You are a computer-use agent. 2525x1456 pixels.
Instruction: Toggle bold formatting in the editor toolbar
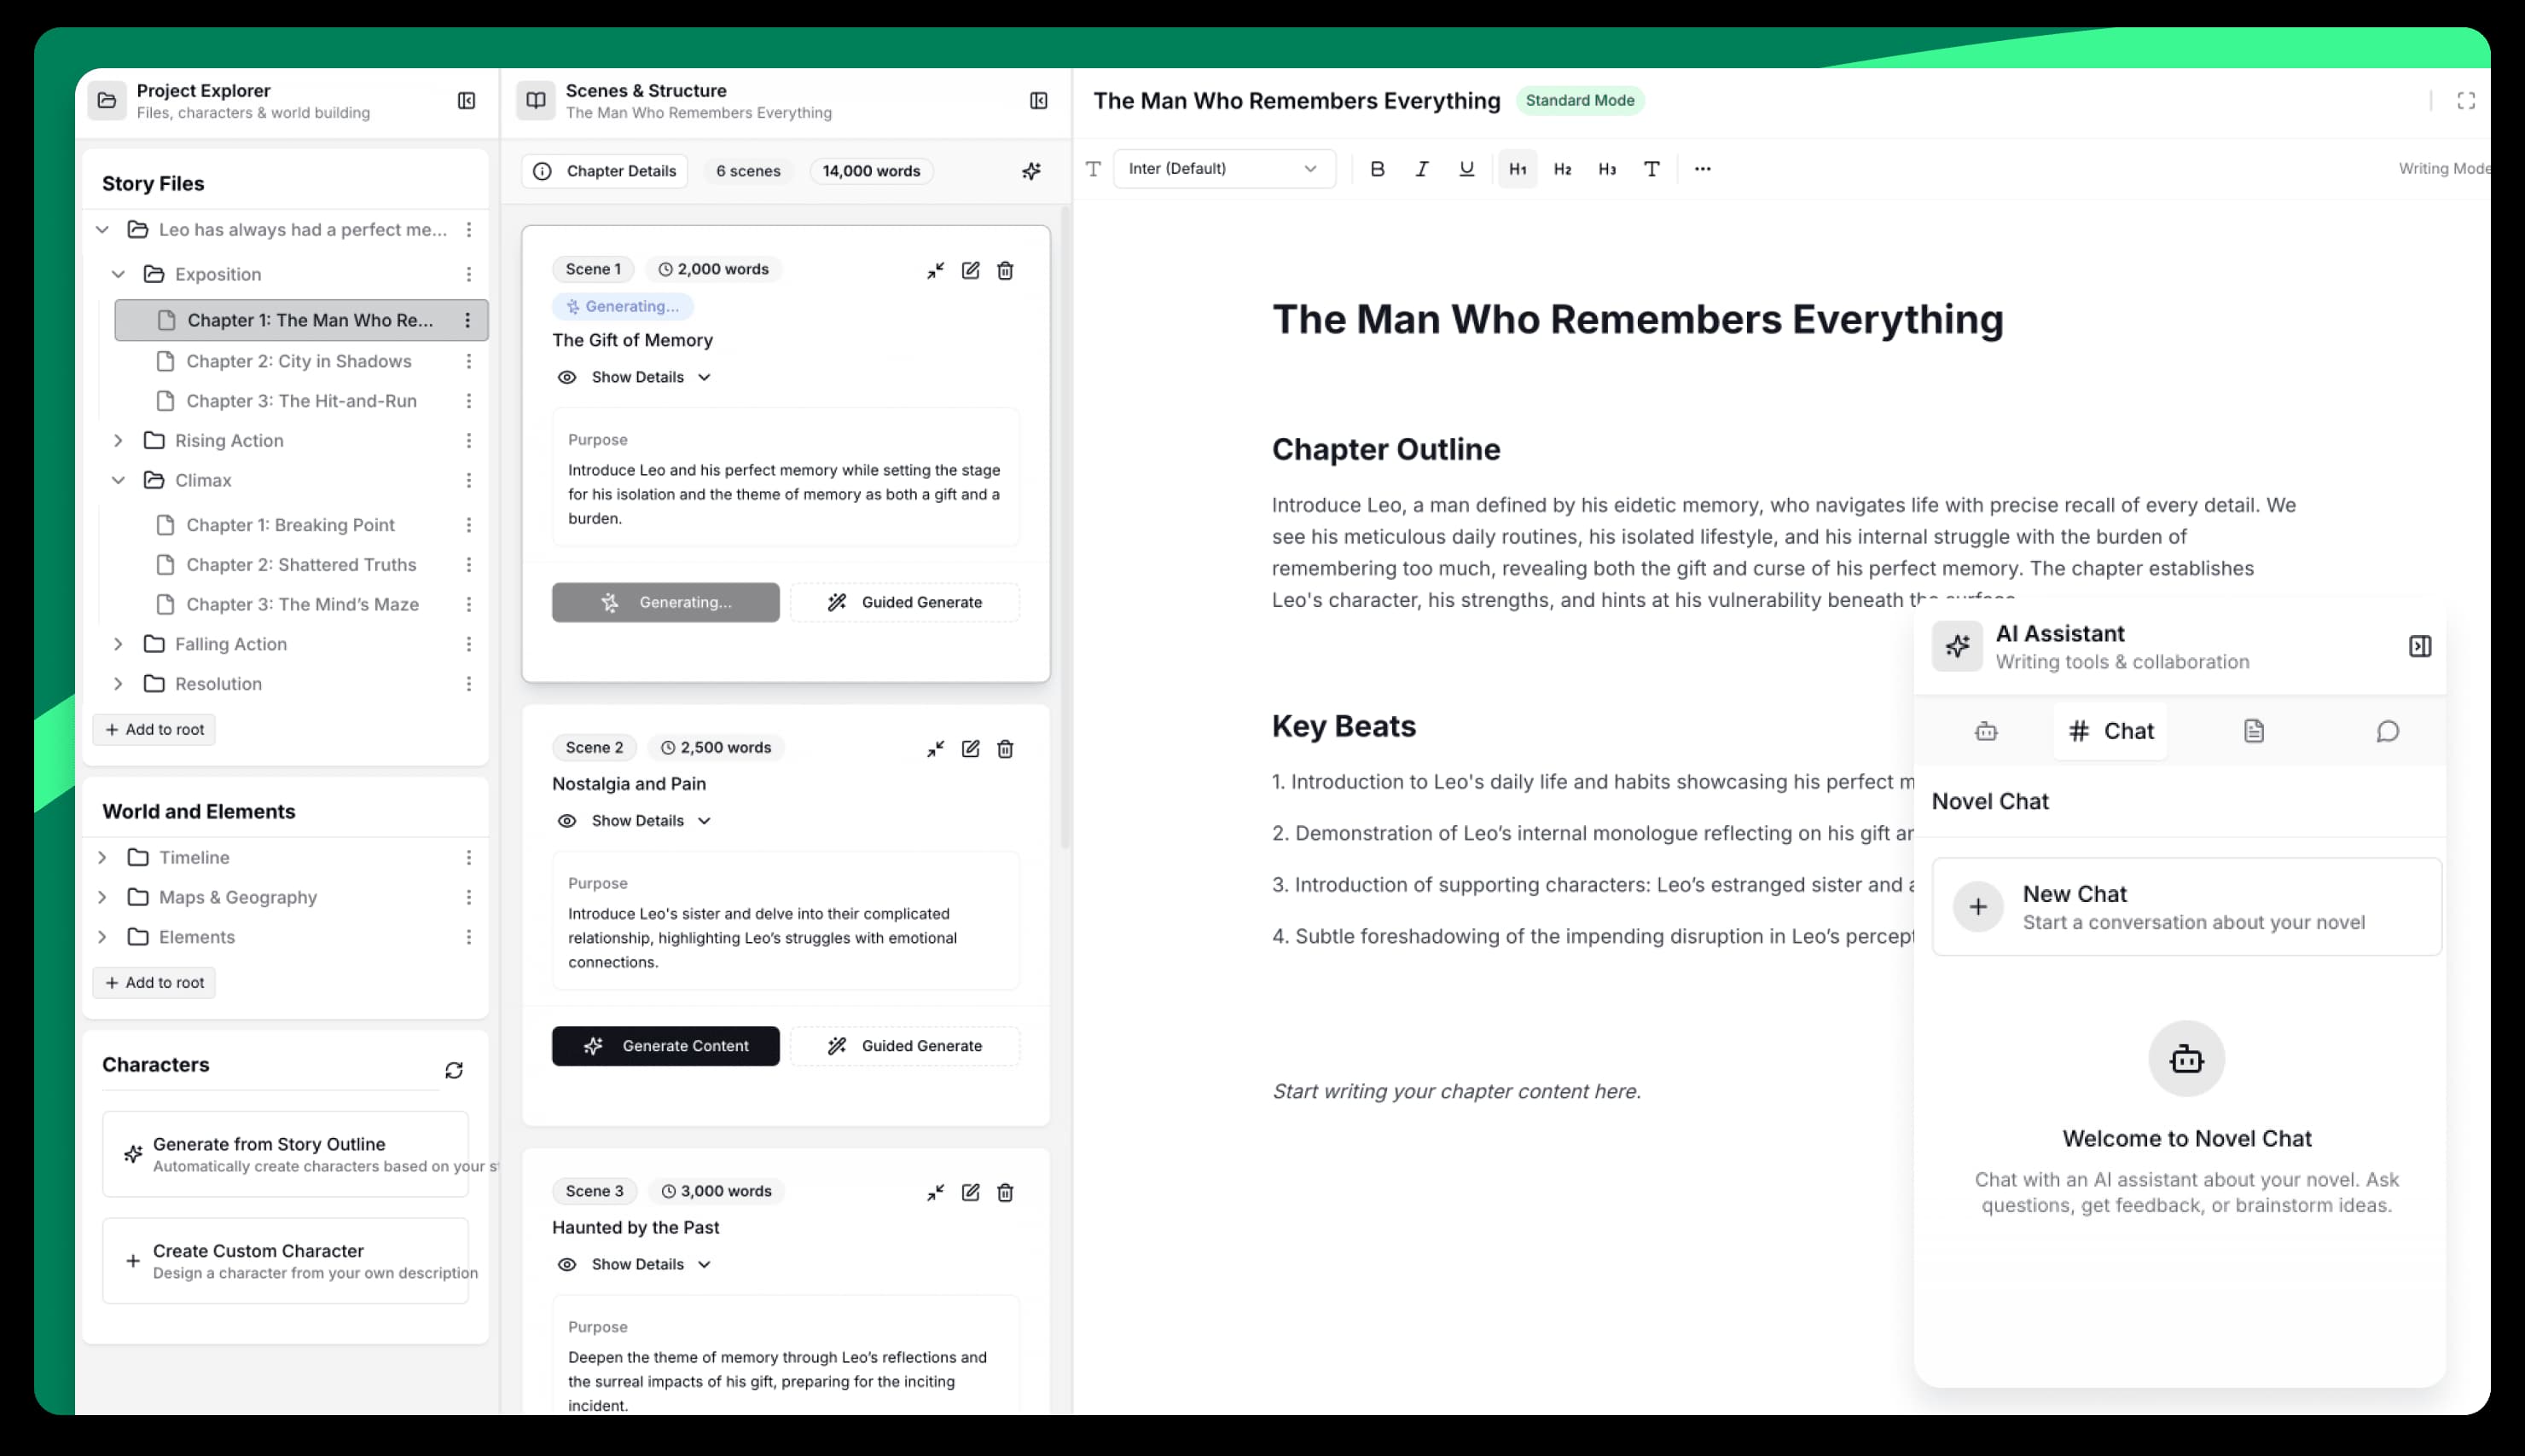[x=1377, y=168]
